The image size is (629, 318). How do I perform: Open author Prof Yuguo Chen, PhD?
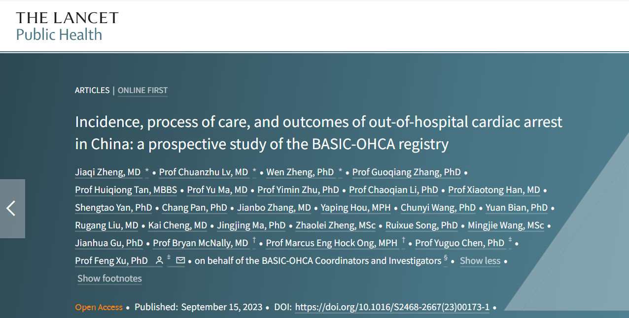pyautogui.click(x=459, y=243)
